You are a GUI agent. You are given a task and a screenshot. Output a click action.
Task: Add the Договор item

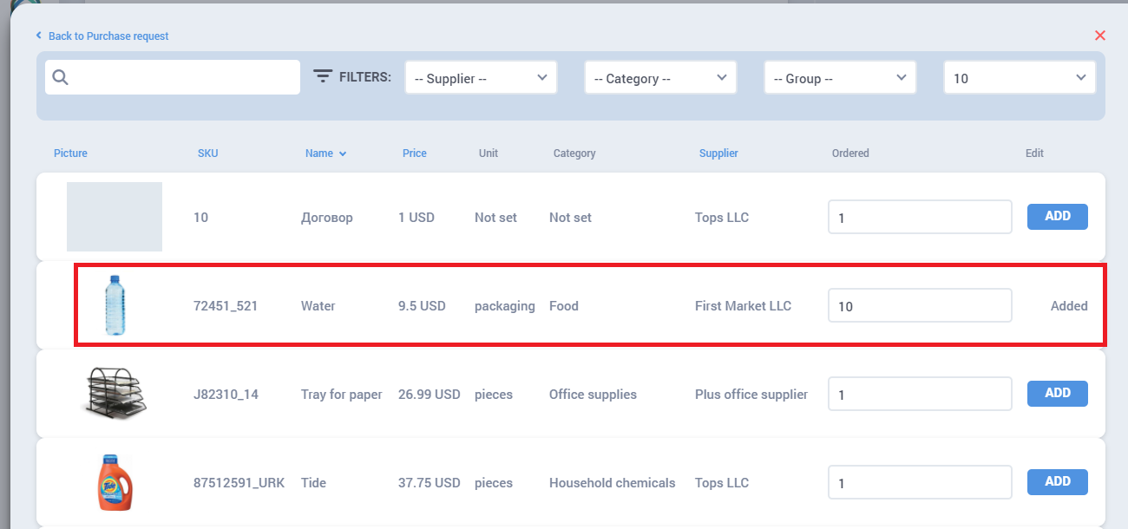pyautogui.click(x=1058, y=217)
